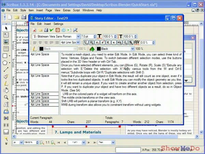Click Save to File disk icon in Story Editor
This screenshot has width=205, height=154.
[46, 30]
